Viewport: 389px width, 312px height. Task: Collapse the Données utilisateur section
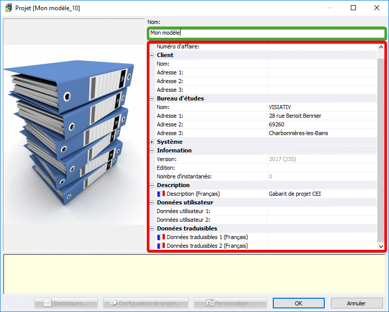pyautogui.click(x=152, y=202)
